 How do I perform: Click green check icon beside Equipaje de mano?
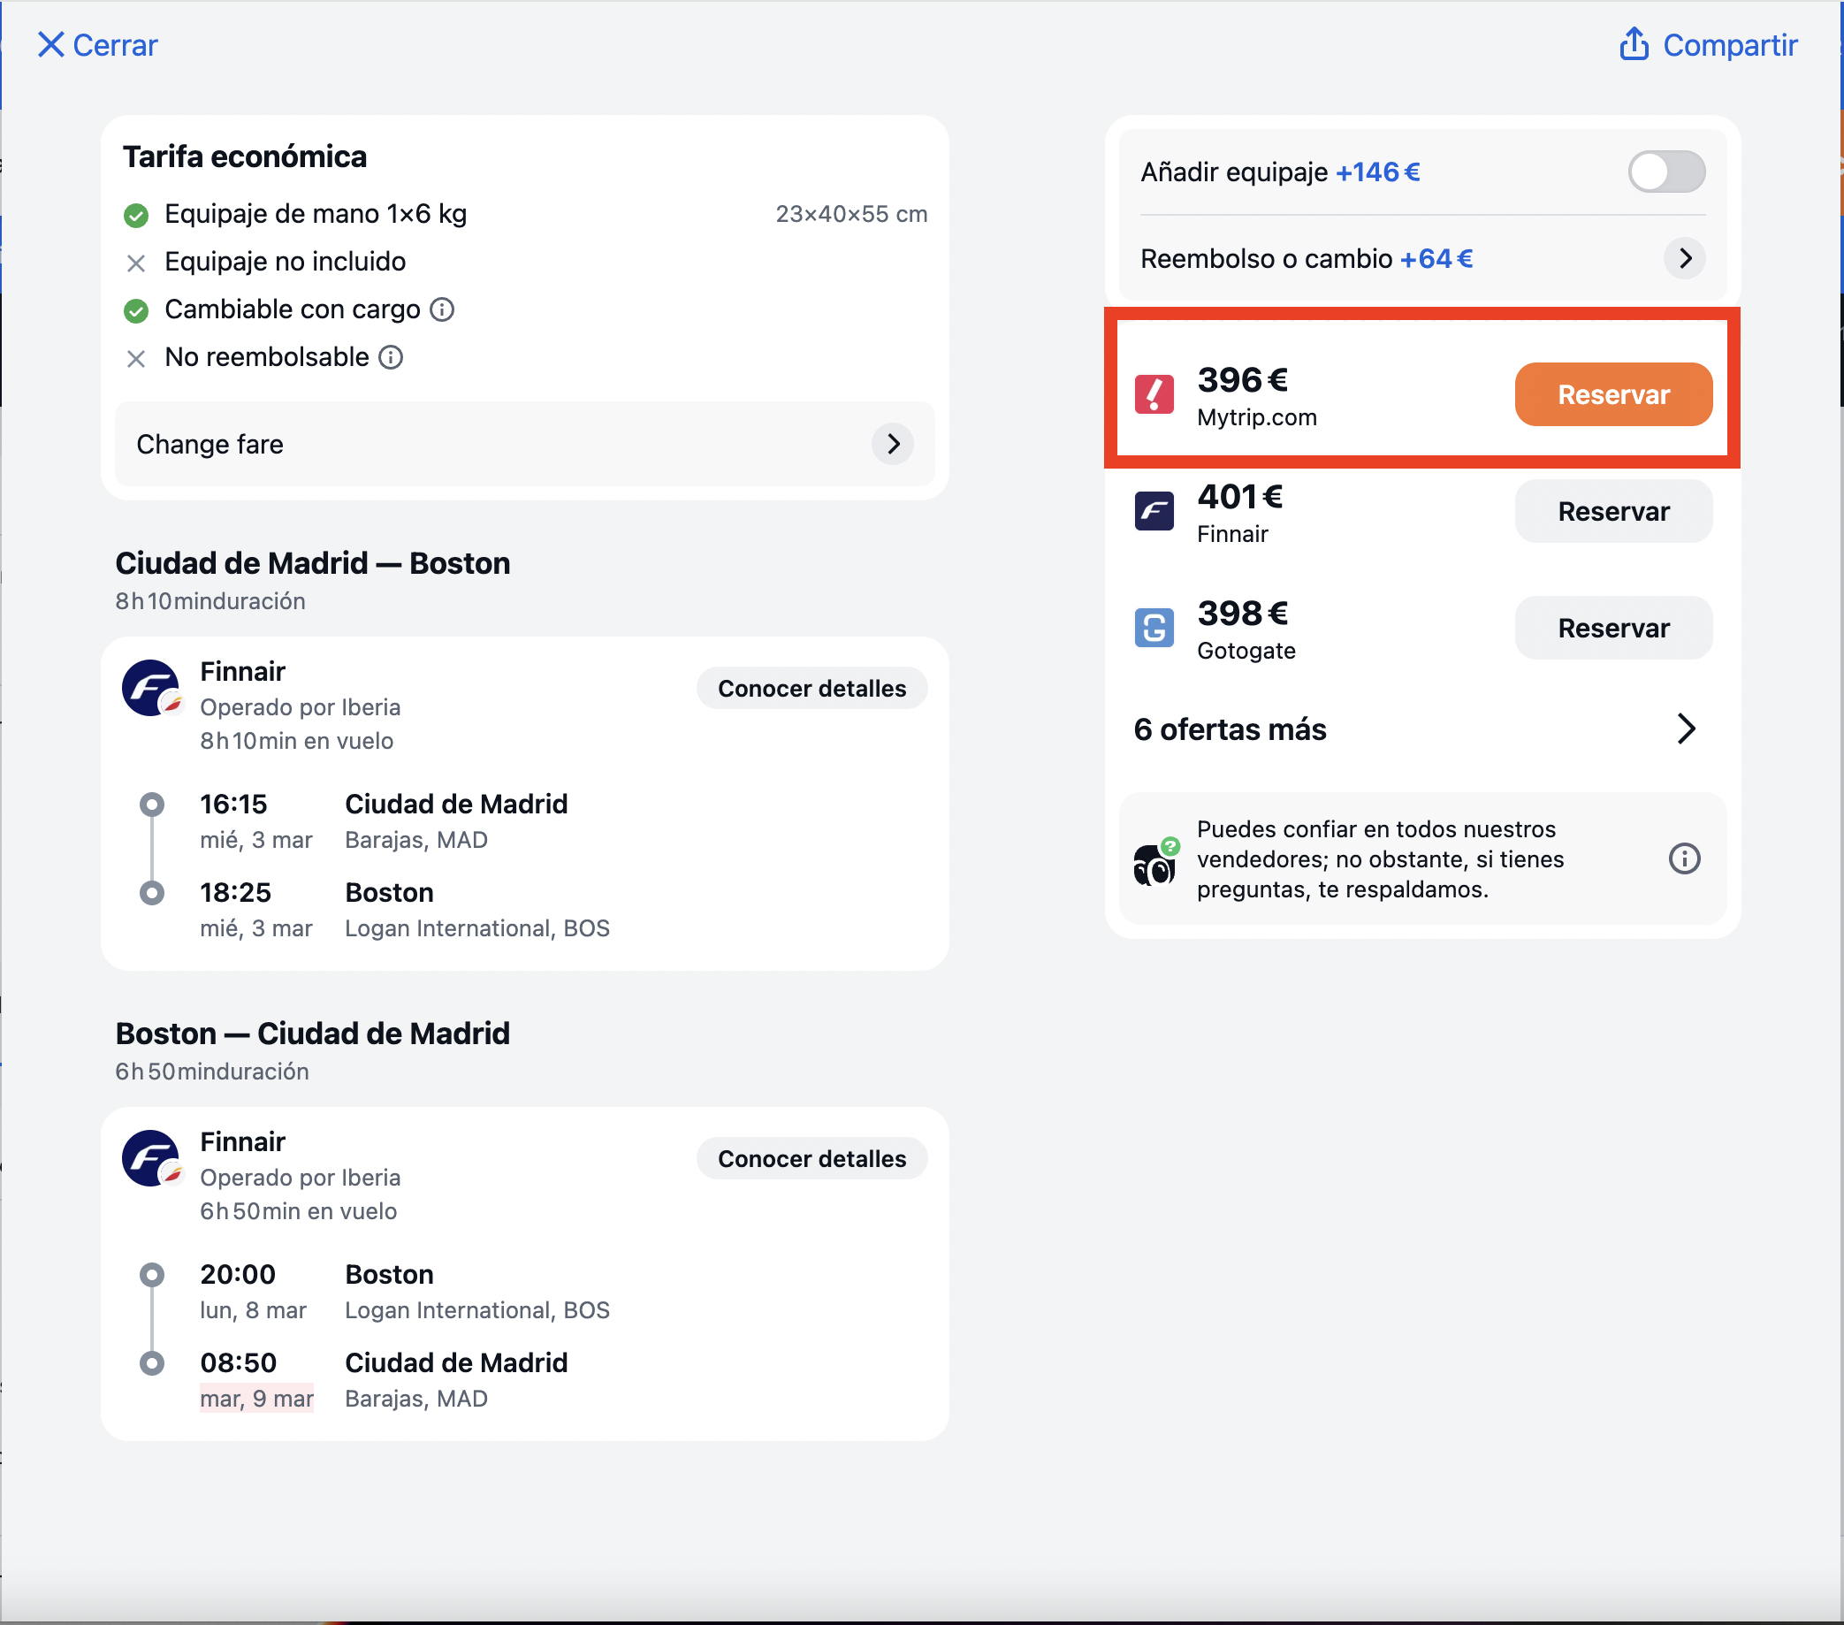click(x=136, y=216)
